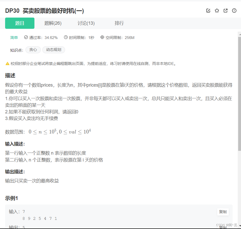Switch to the 题解(26) tab
The image size is (241, 229).
(53, 23)
